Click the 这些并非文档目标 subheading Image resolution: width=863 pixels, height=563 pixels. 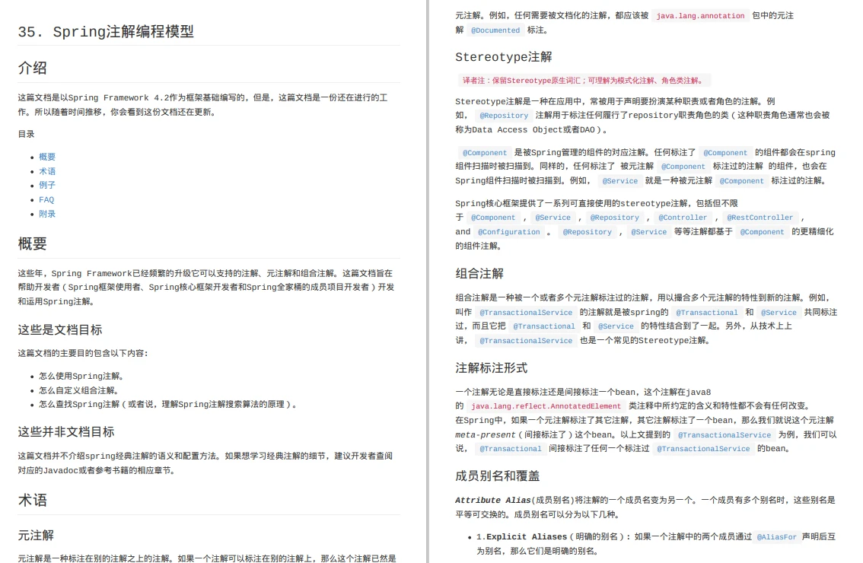66,431
